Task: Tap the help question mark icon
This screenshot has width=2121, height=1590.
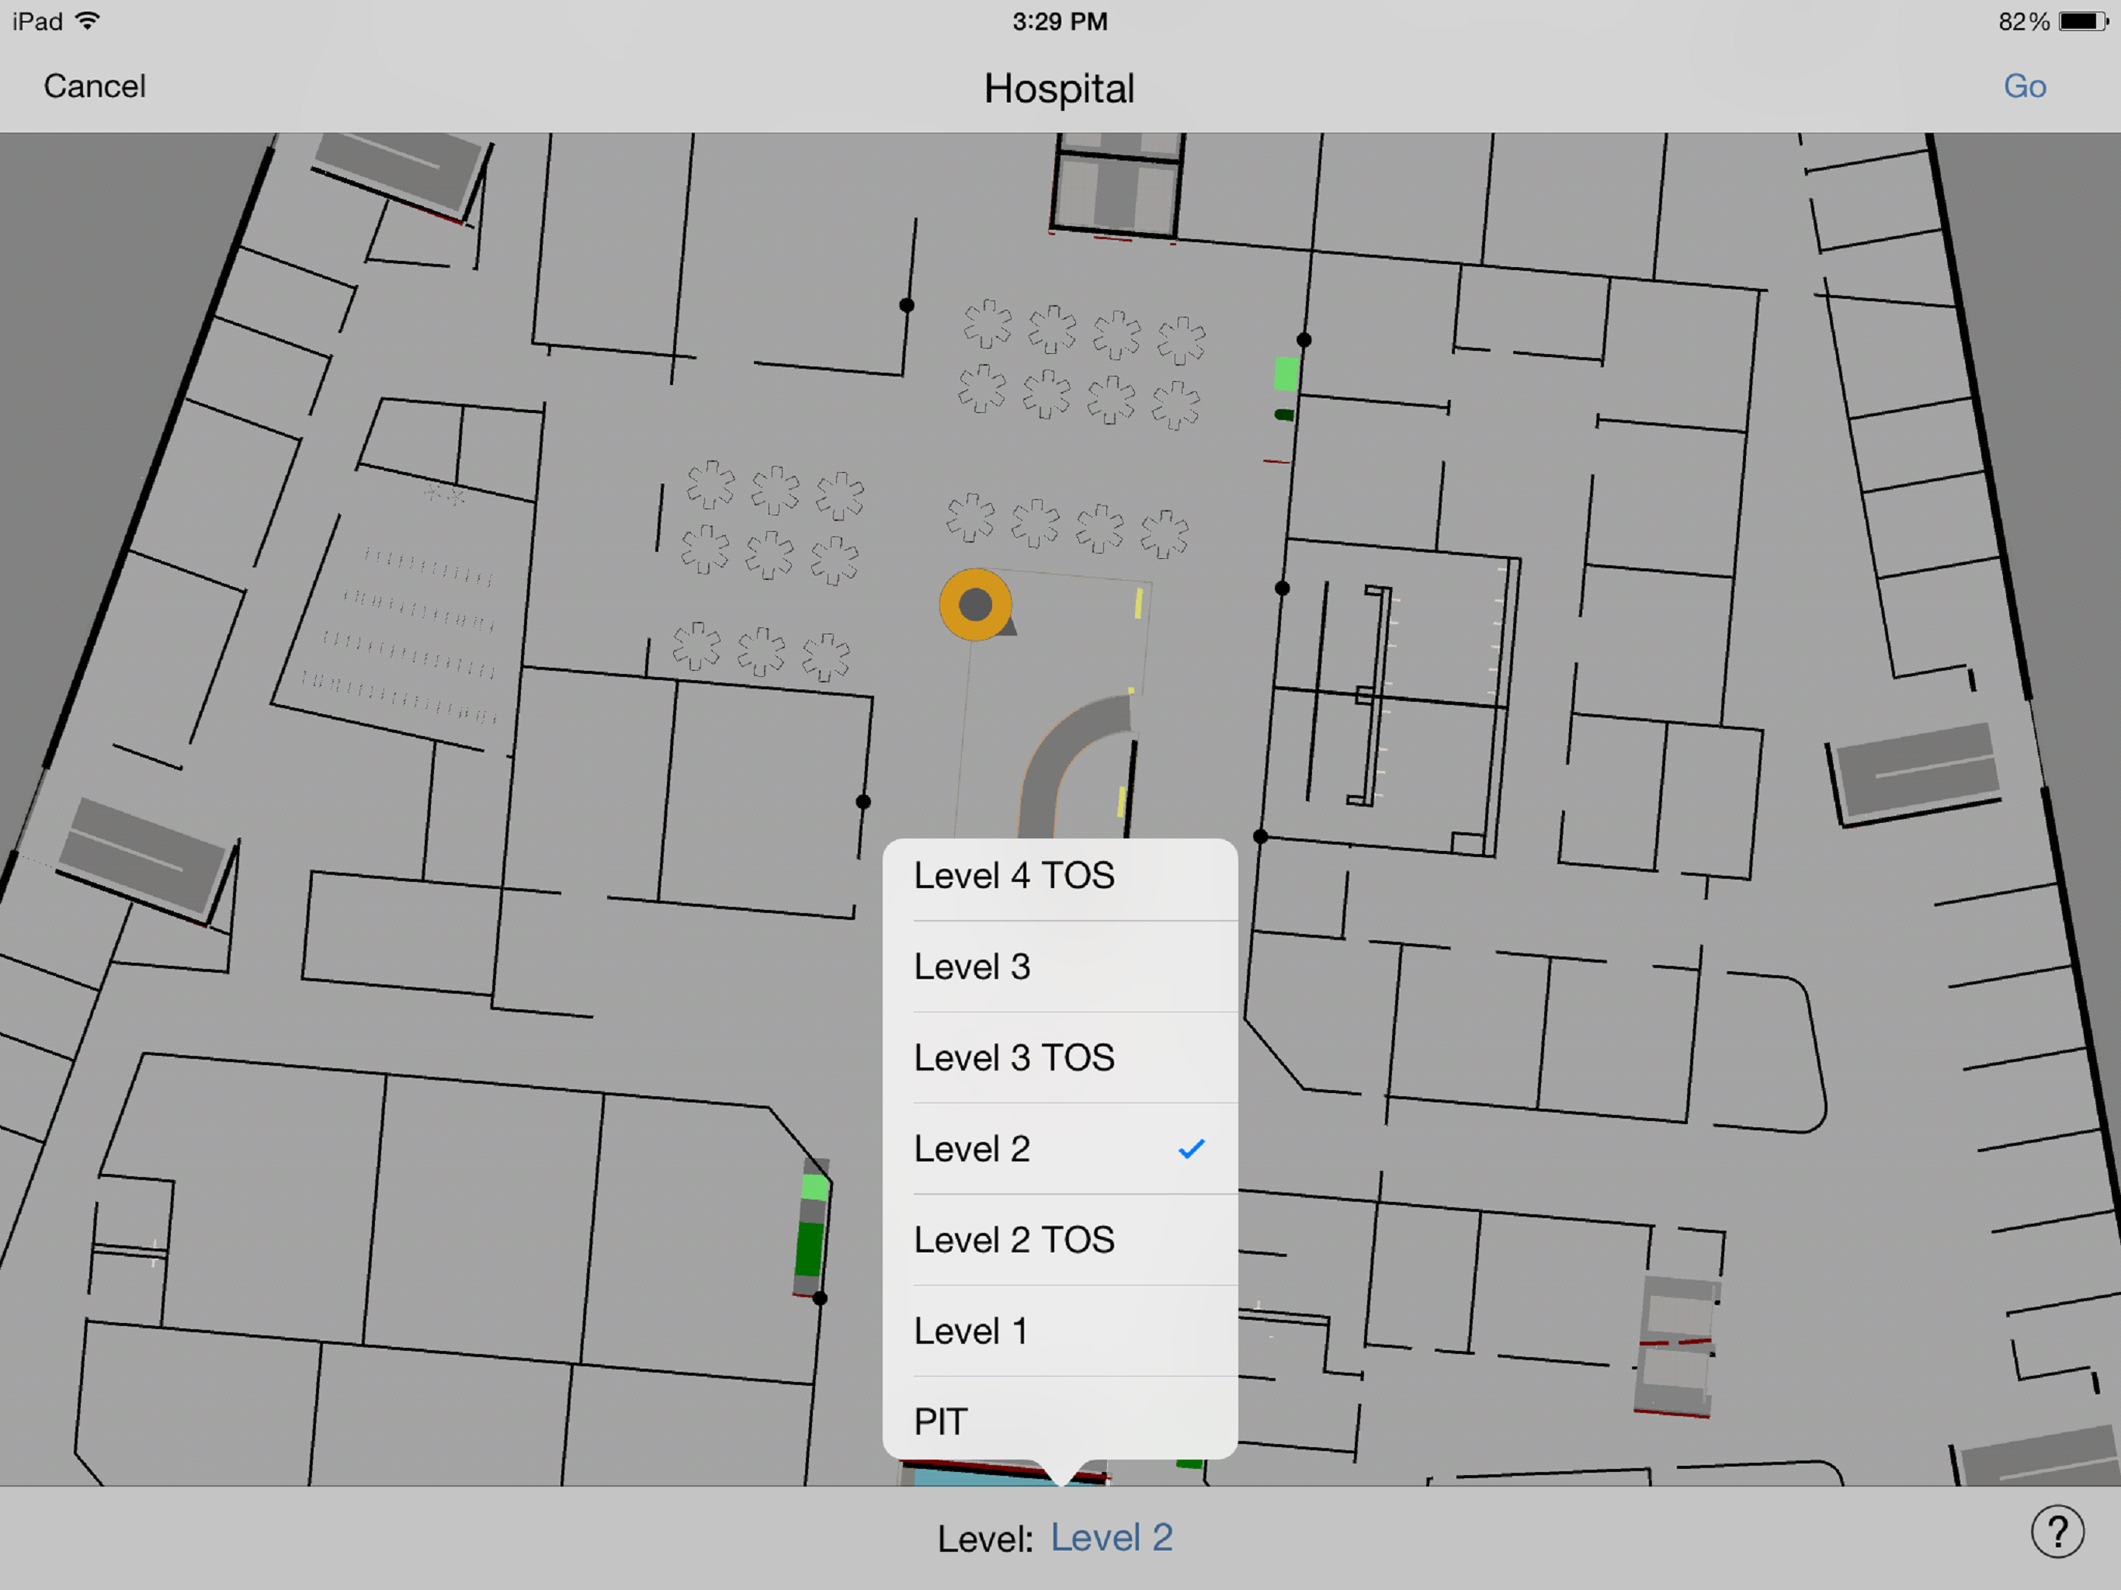Action: (2057, 1533)
